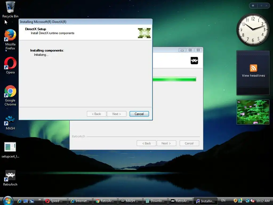
Task: Switch to the Chrome RetroArch taskbar button
Action: coord(105,201)
